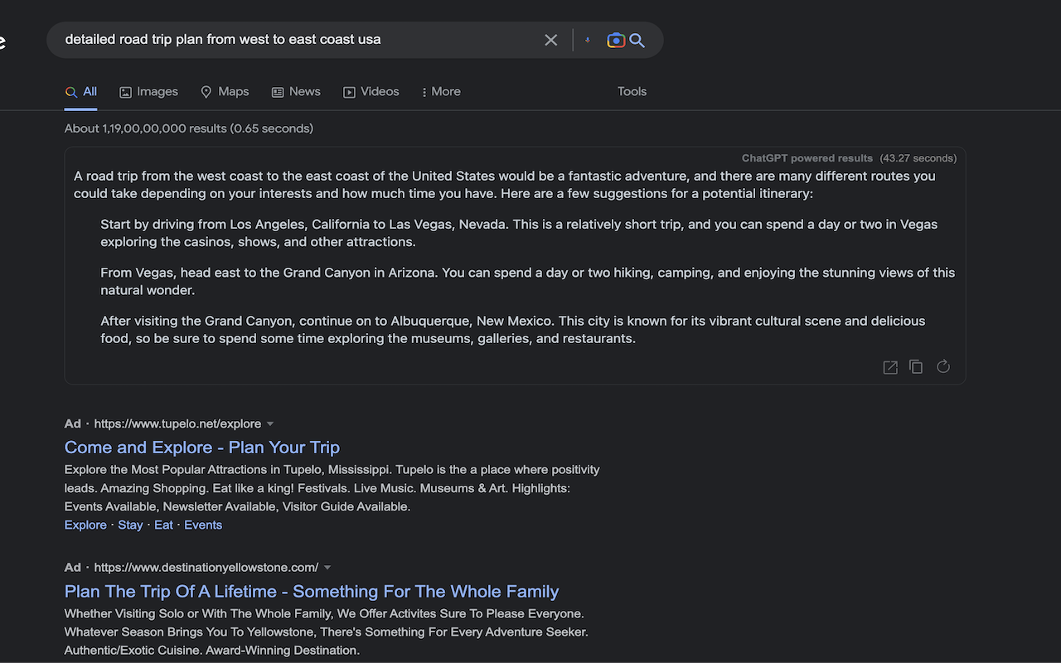Viewport: 1061px width, 663px height.
Task: Clear the search query with the X icon
Action: click(551, 40)
